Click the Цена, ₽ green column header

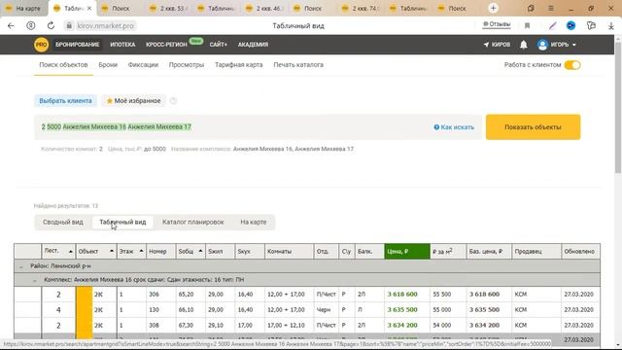coord(407,252)
